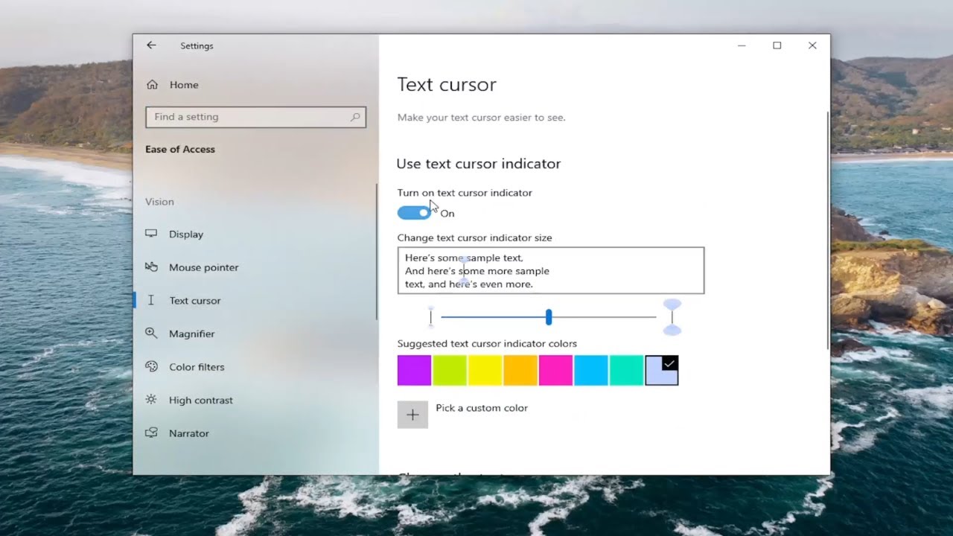Open Home via the house icon
Screen dimensions: 953x536
(152, 85)
